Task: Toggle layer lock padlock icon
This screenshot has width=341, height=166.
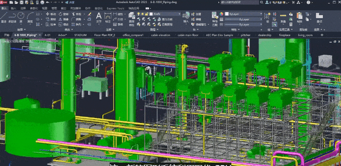Action: (x=147, y=14)
